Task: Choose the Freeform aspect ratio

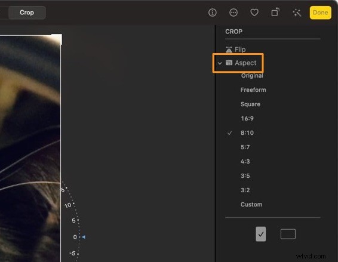Action: 253,90
